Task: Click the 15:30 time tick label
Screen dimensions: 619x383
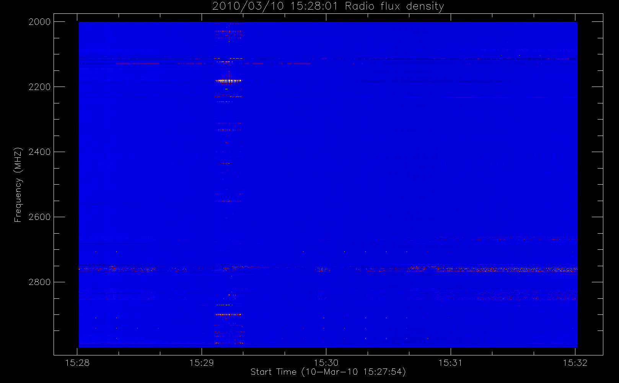Action: (326, 363)
